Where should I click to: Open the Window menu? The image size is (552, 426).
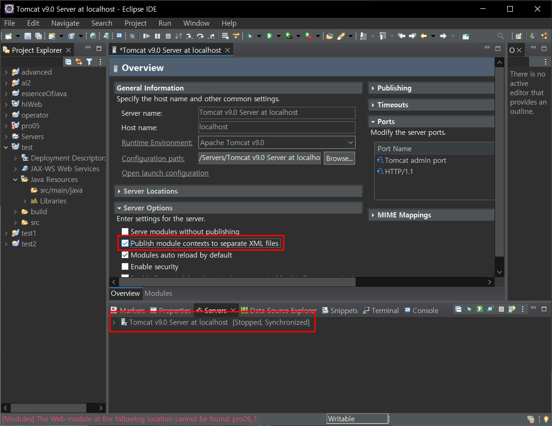(x=196, y=23)
